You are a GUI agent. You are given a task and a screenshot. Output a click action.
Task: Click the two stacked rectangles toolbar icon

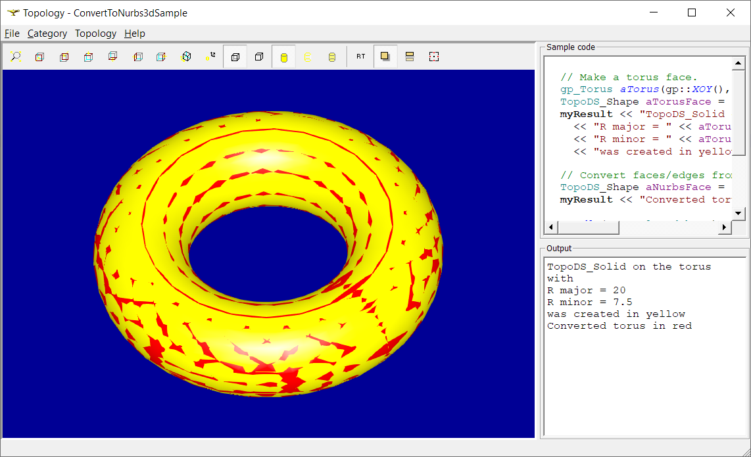pyautogui.click(x=409, y=57)
